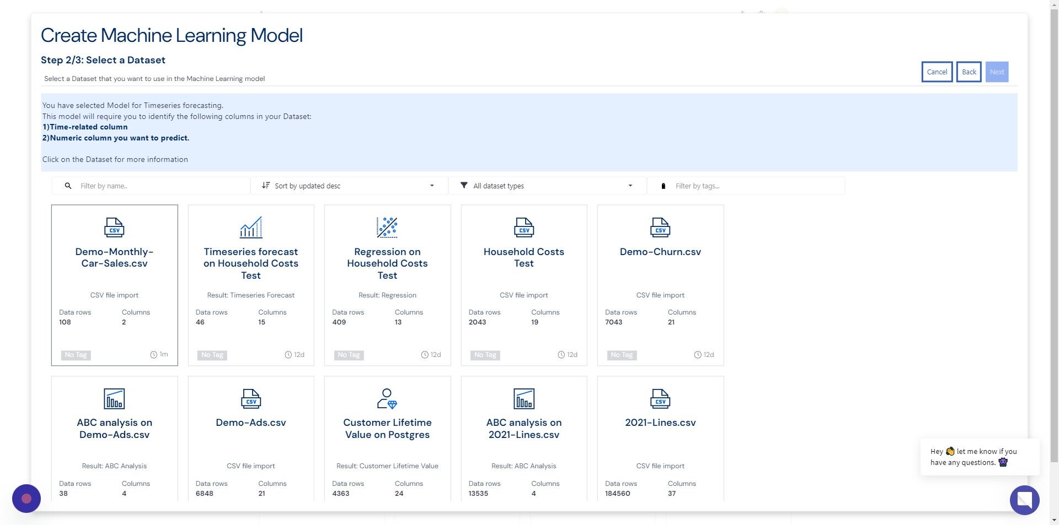
Task: Click the Timeseries forecast chart icon
Action: pos(251,227)
